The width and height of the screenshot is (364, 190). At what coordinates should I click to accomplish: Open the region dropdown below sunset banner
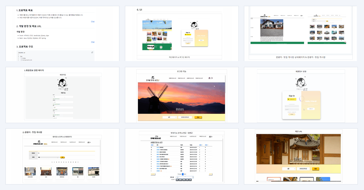click(x=169, y=117)
